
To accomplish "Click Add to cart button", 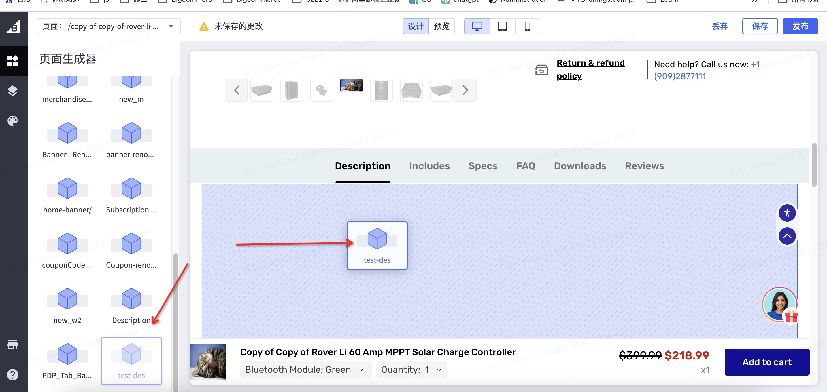I will pos(767,362).
